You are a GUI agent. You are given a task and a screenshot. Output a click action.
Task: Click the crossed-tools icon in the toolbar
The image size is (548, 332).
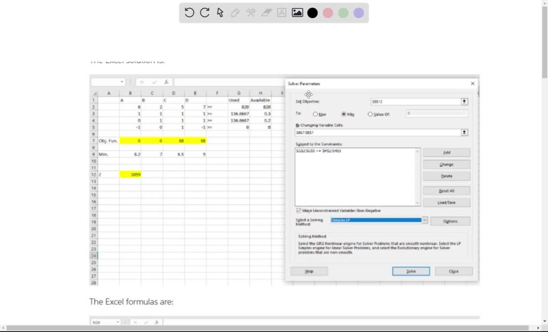pos(250,12)
